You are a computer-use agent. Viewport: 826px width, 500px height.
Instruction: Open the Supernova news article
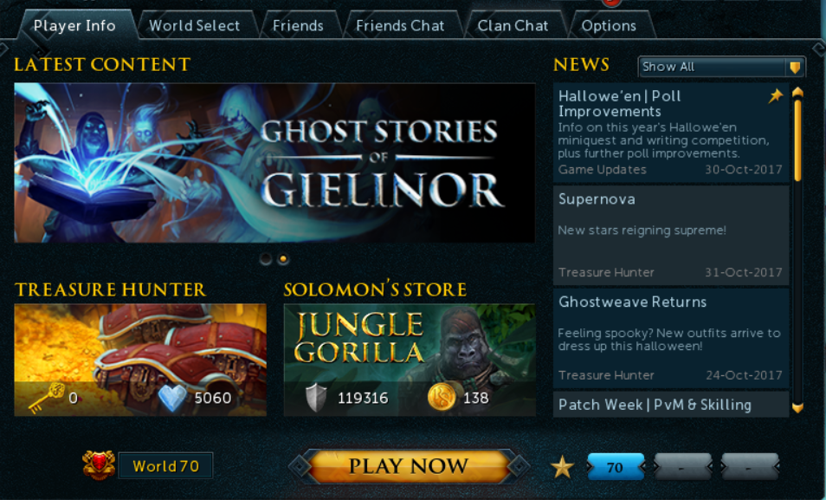pyautogui.click(x=671, y=235)
